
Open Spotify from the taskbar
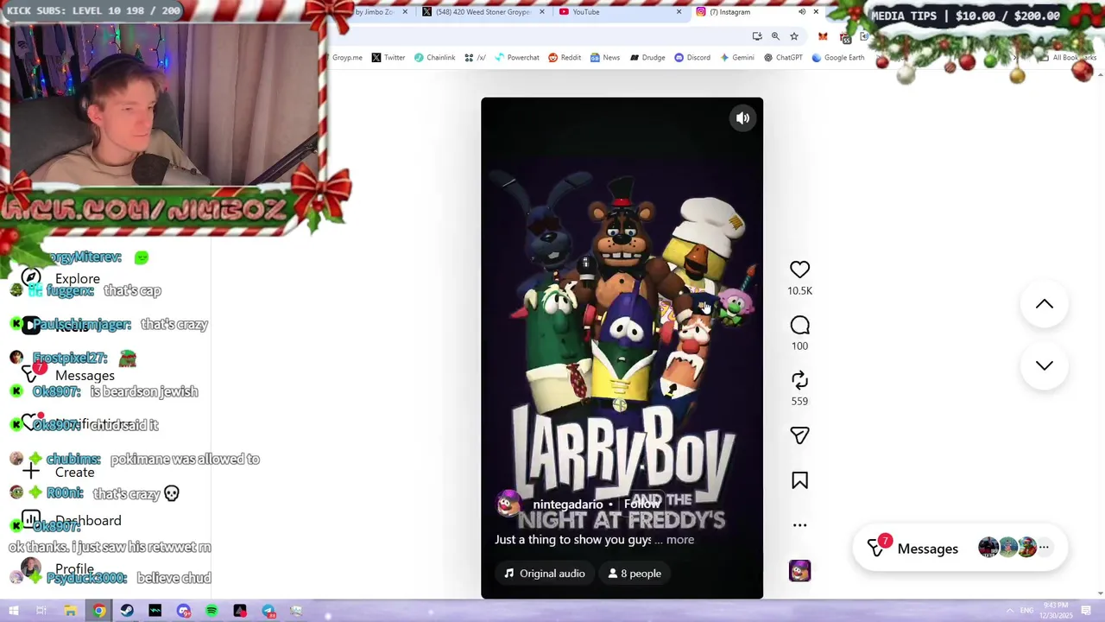[x=212, y=611]
